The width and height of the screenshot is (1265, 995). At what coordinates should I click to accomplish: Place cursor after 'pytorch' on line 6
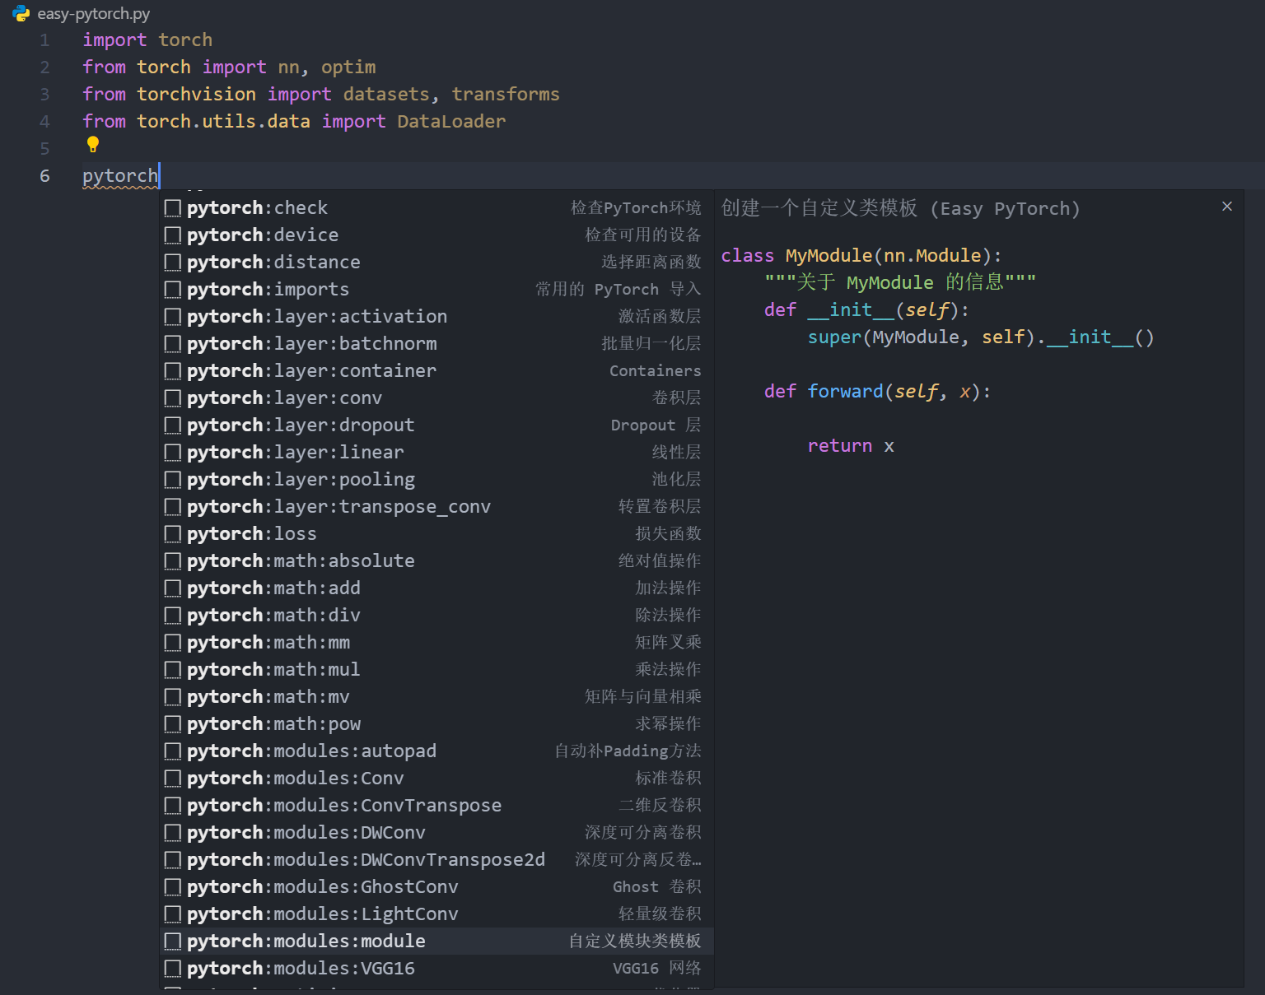(159, 176)
